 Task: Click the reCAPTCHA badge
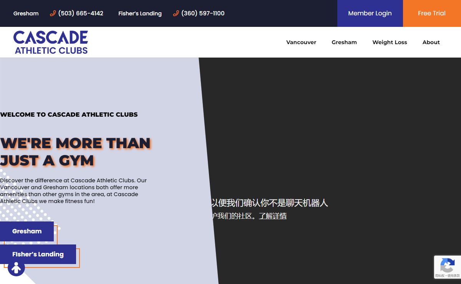pos(448,267)
